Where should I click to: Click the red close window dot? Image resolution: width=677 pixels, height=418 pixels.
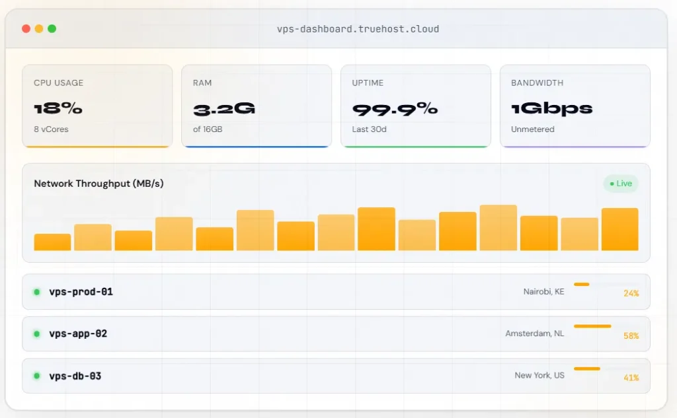[26, 29]
